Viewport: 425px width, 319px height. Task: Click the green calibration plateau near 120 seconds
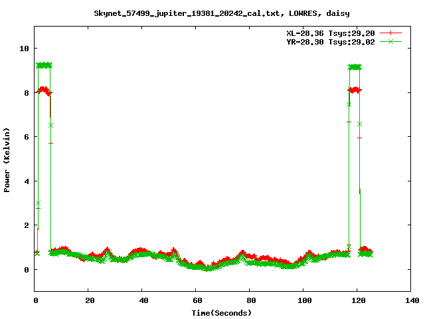(355, 67)
